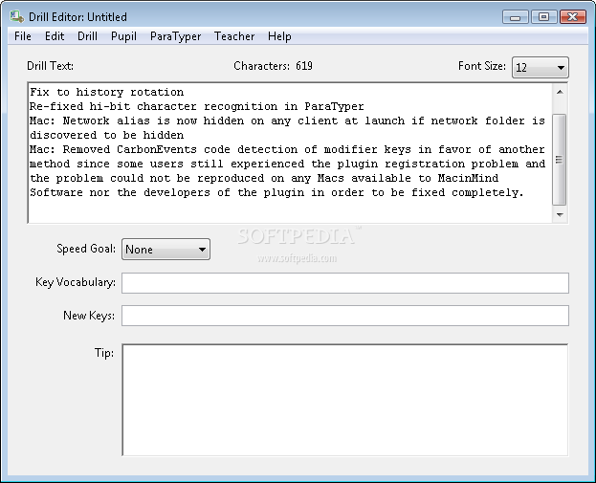This screenshot has height=483, width=596.
Task: Open the Drill menu
Action: point(87,36)
